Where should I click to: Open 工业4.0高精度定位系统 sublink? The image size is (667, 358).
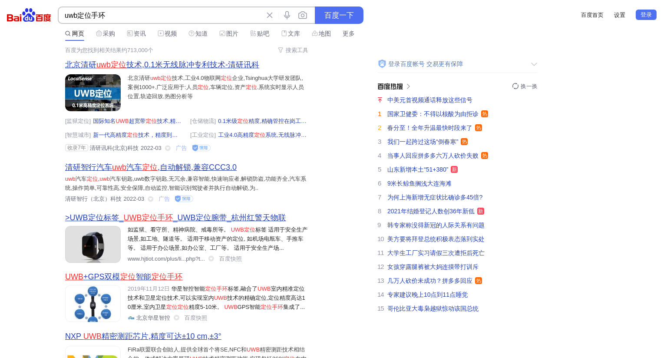(x=262, y=135)
